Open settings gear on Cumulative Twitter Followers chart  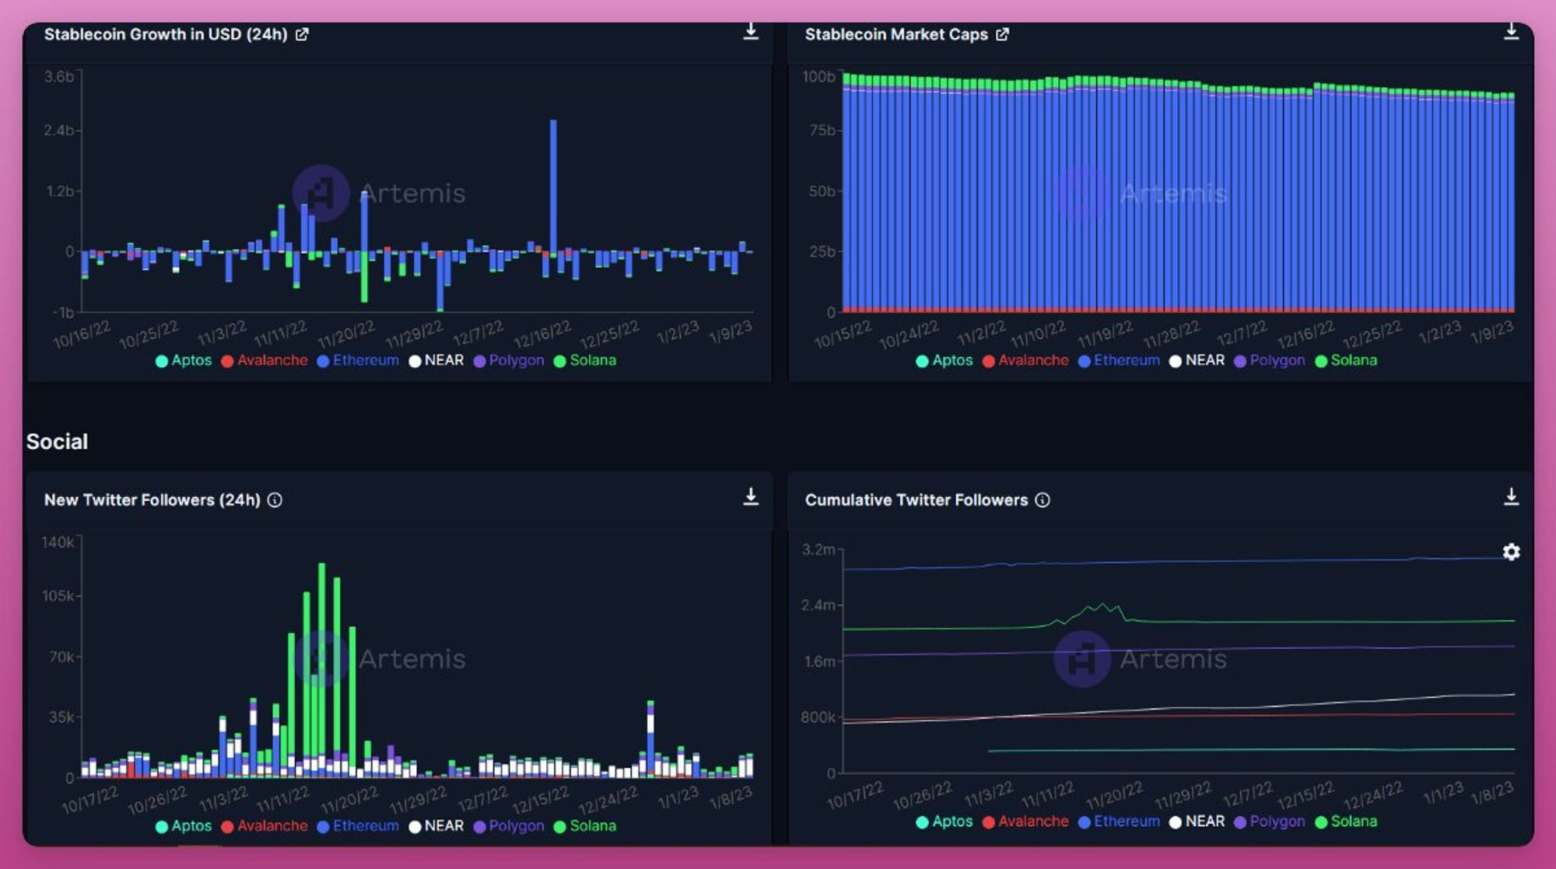(1511, 552)
